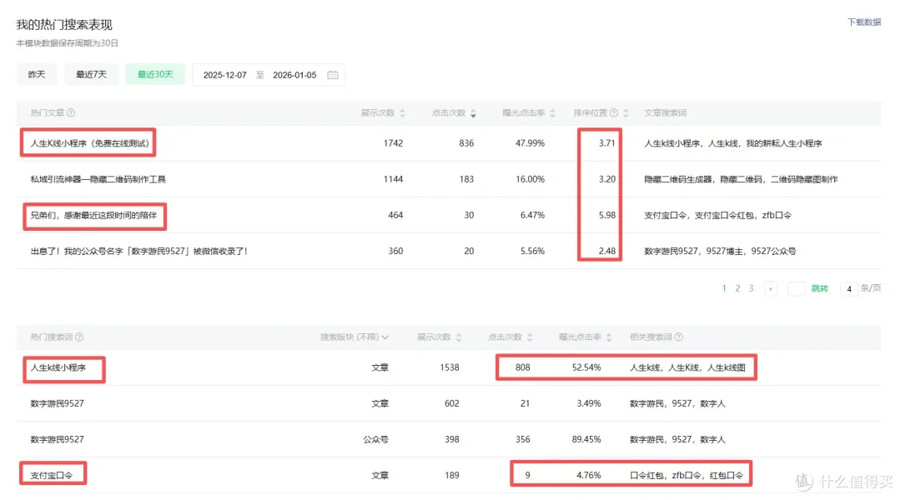Select the 昨天 time range
The width and height of the screenshot is (901, 500).
[x=37, y=75]
